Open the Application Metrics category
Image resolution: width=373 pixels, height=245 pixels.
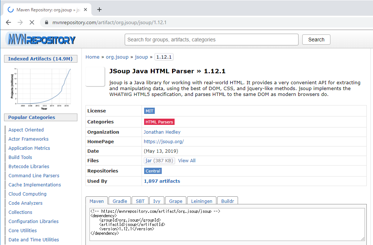pyautogui.click(x=29, y=148)
